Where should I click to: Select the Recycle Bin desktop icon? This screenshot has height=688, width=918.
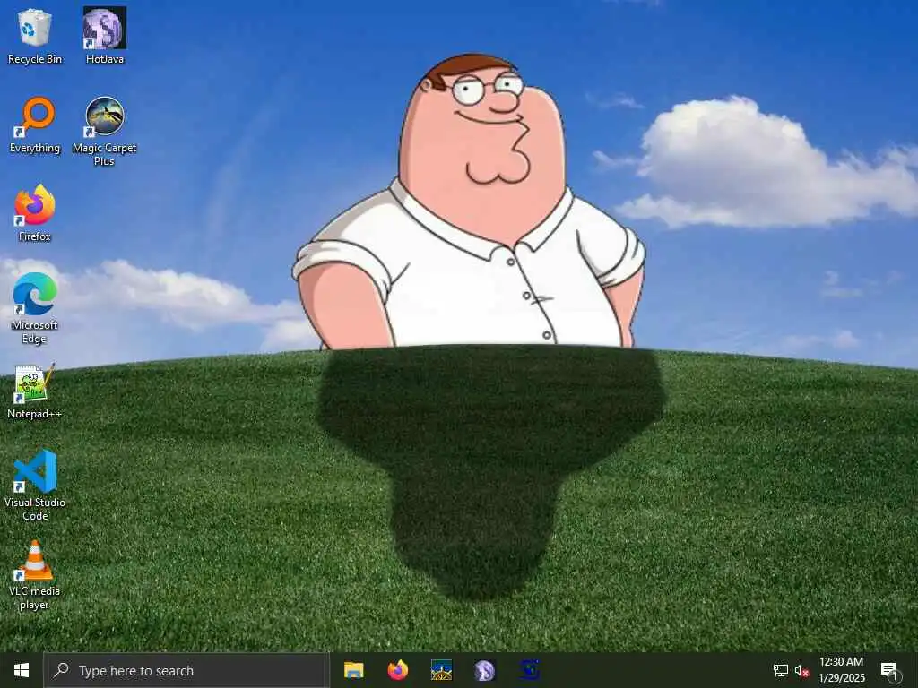(35, 36)
